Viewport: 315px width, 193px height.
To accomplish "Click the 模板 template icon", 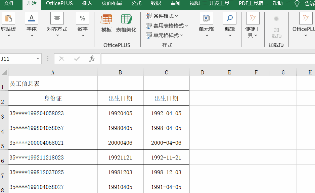I will (x=106, y=20).
